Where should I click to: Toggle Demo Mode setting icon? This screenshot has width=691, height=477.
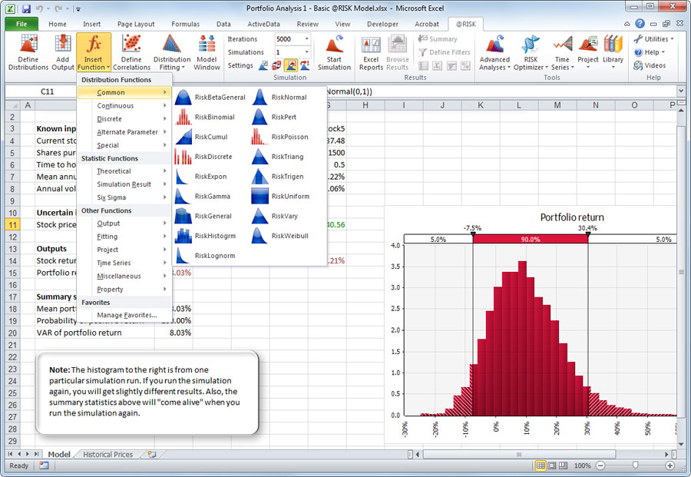(305, 66)
